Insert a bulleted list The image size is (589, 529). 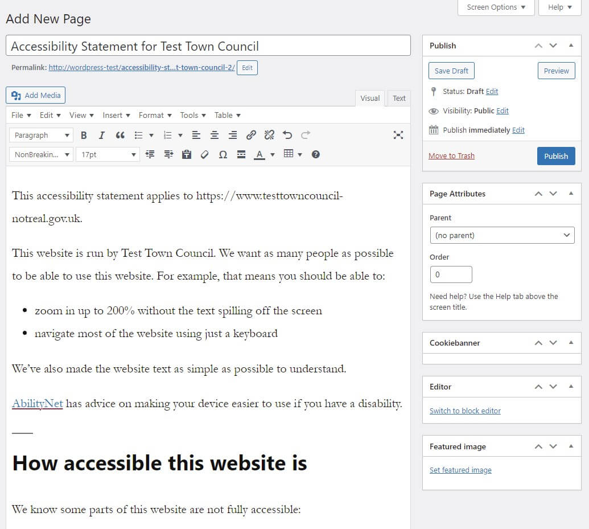pos(139,135)
